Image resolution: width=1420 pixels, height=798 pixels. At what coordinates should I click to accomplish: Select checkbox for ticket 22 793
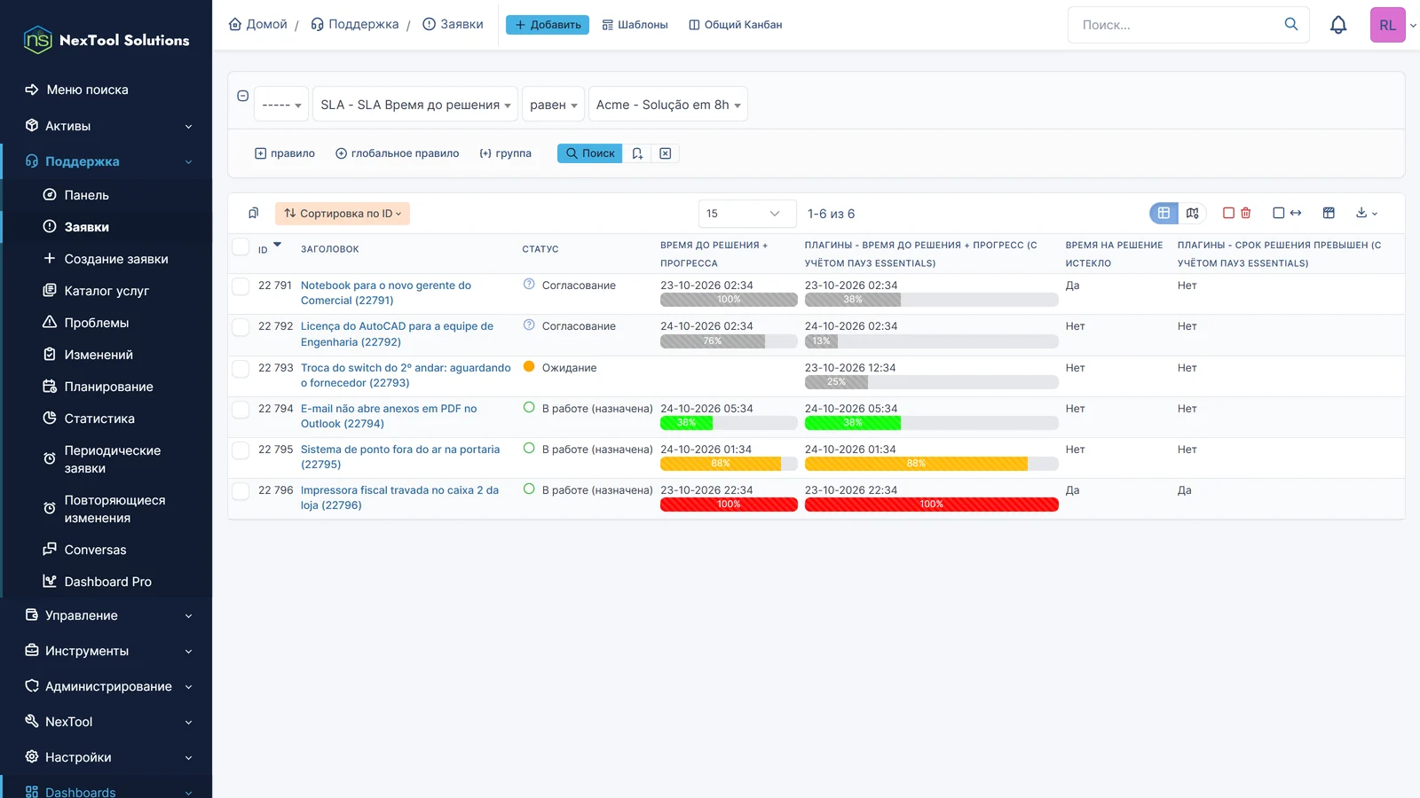tap(241, 368)
